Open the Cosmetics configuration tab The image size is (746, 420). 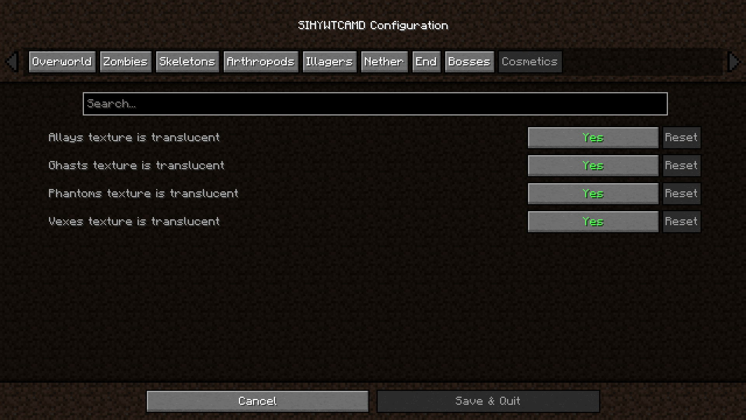click(530, 61)
